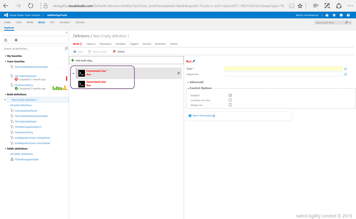Image resolution: width=356 pixels, height=219 pixels.
Task: Click the browser forward arrow
Action: pos(18,6)
